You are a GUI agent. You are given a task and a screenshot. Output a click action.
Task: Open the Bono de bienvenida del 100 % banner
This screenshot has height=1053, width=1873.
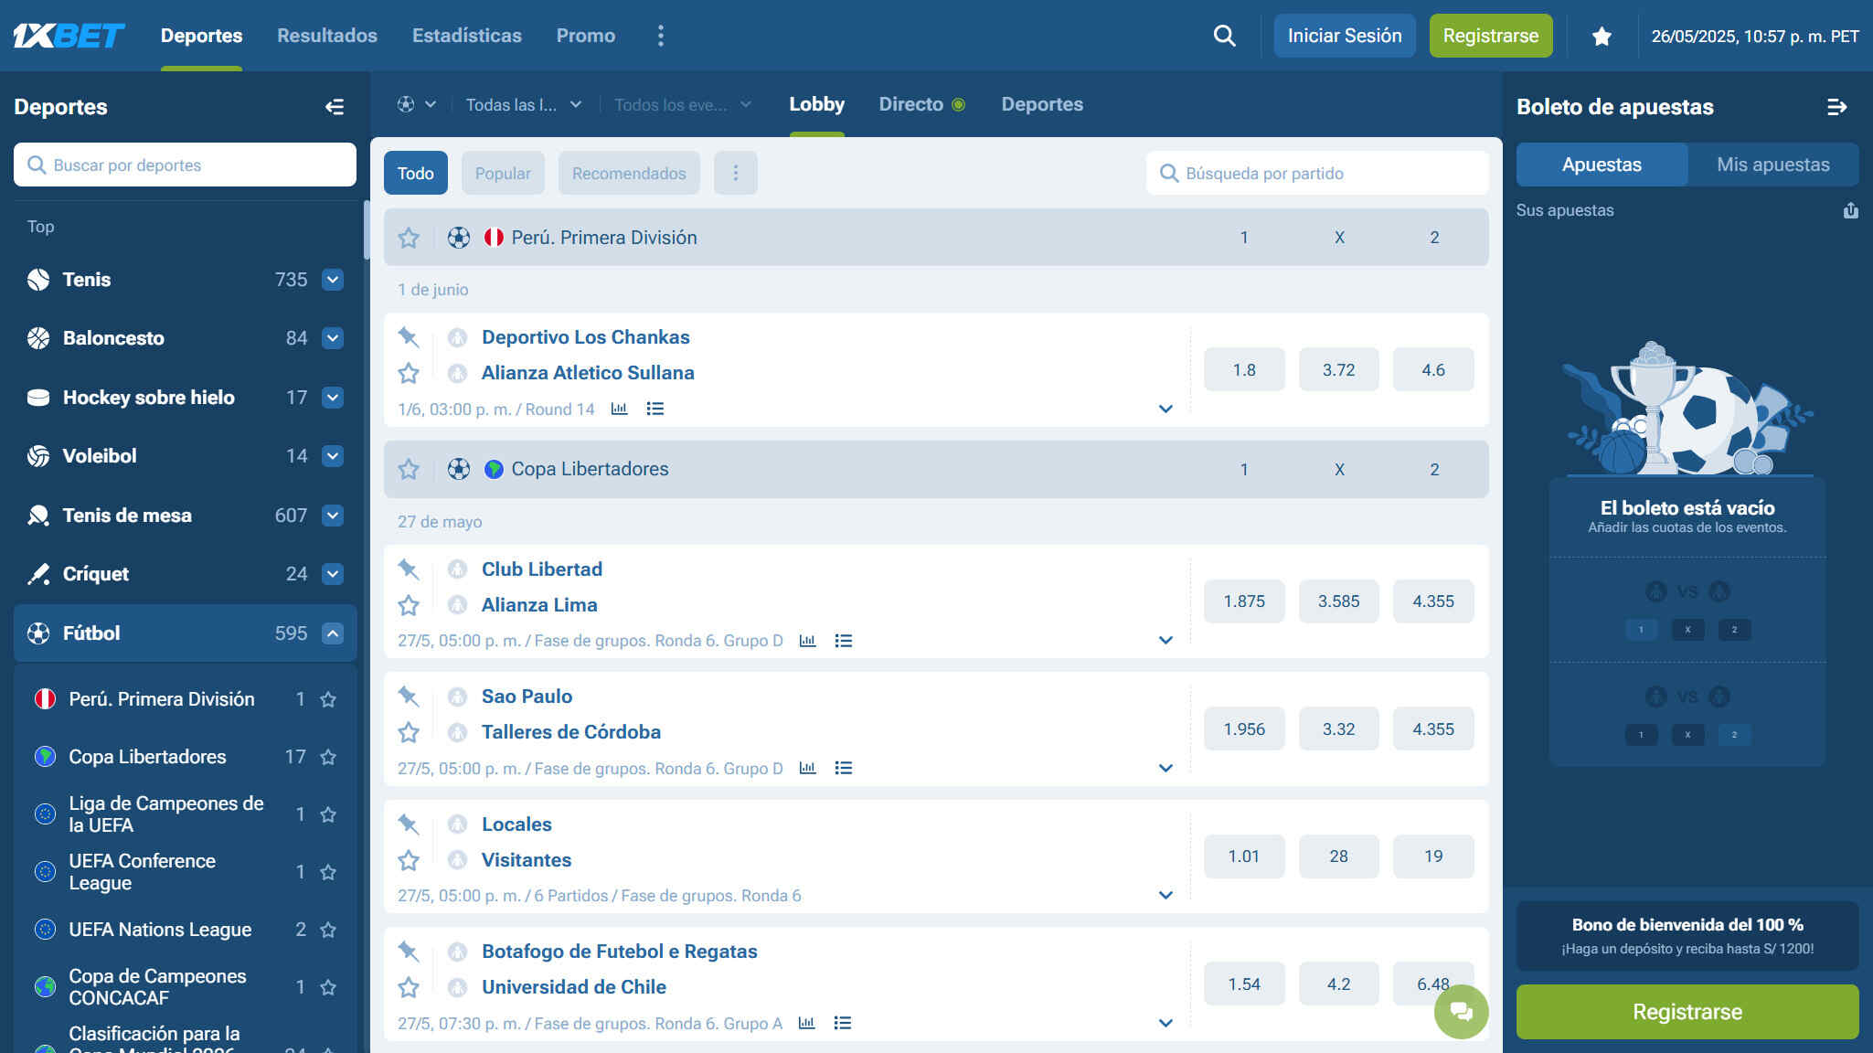click(1687, 936)
